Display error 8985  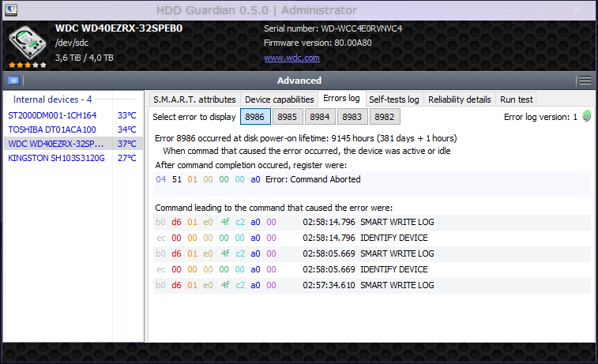288,117
